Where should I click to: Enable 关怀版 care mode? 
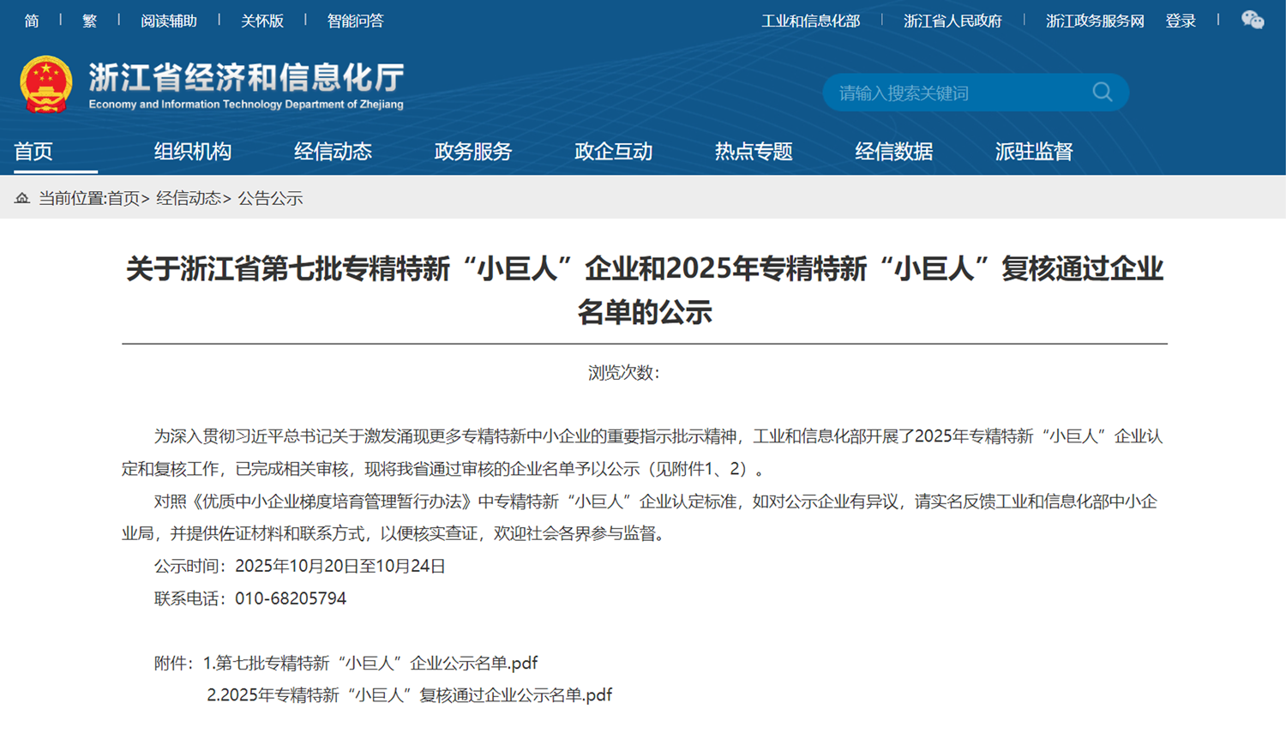[261, 21]
